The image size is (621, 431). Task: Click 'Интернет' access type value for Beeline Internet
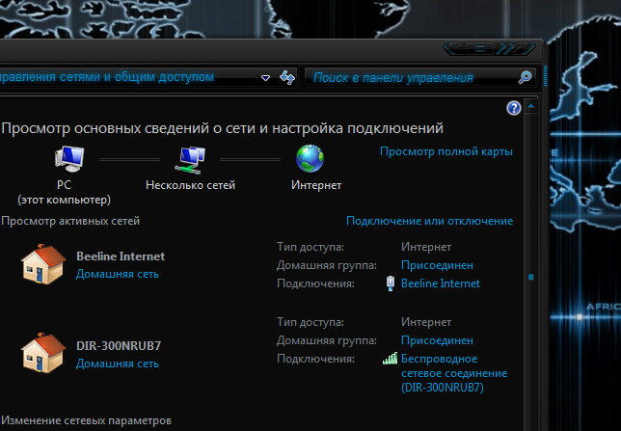click(426, 247)
